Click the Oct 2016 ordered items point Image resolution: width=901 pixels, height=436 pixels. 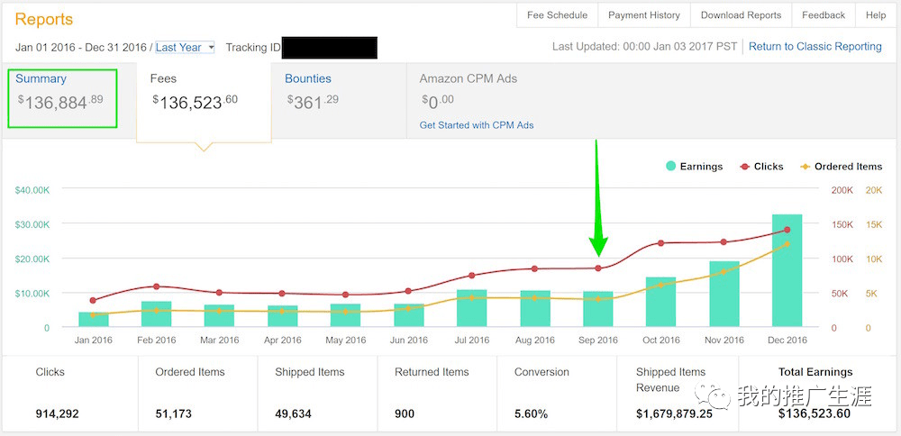tap(660, 285)
